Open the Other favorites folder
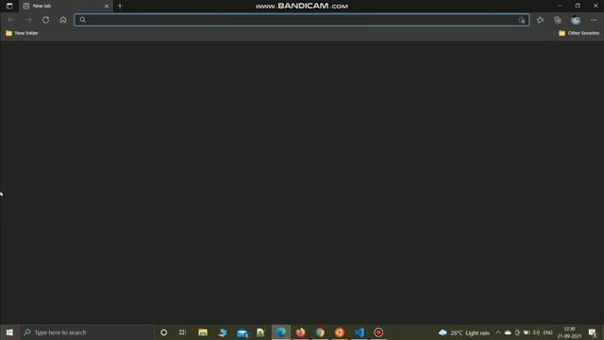604x340 pixels. tap(579, 33)
